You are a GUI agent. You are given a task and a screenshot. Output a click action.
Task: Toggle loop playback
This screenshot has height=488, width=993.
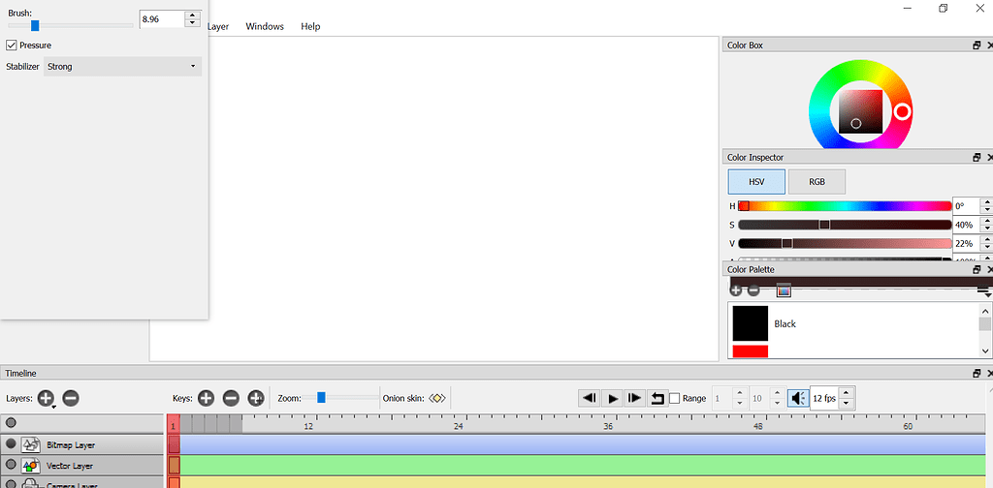[657, 398]
